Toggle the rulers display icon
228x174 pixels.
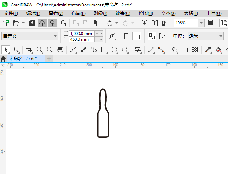tap(224, 23)
